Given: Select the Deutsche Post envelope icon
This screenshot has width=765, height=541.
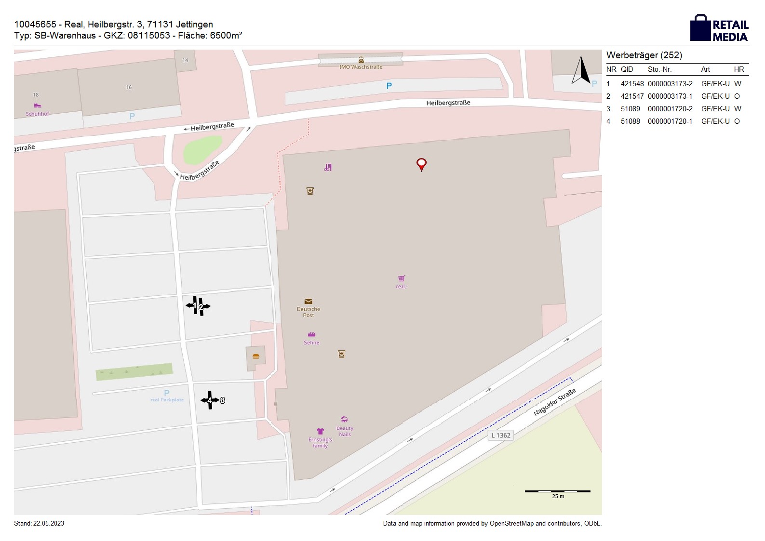Looking at the screenshot, I should (309, 302).
